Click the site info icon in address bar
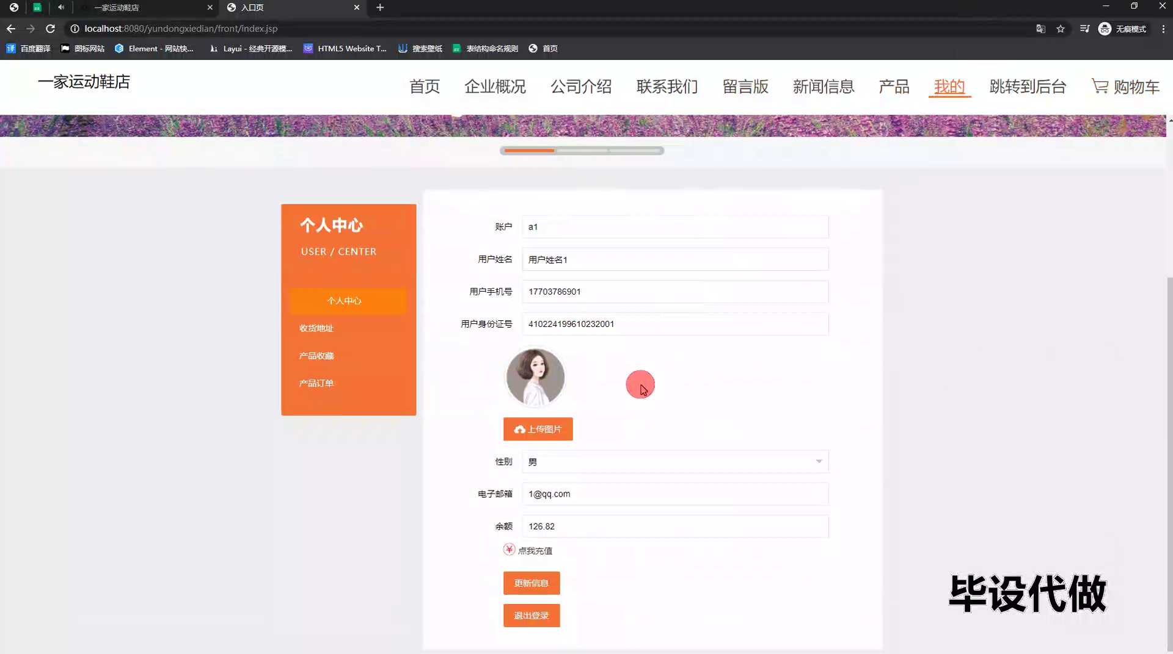This screenshot has width=1173, height=654. pos(75,29)
